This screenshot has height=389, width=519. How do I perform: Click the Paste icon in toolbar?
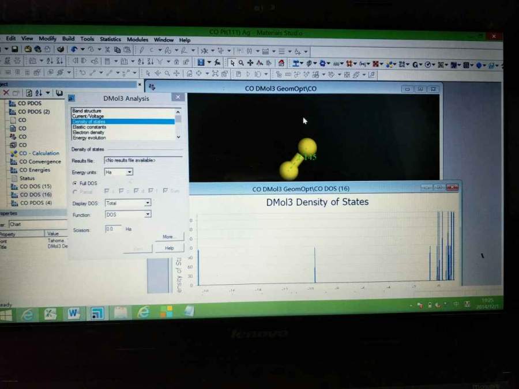[x=127, y=50]
